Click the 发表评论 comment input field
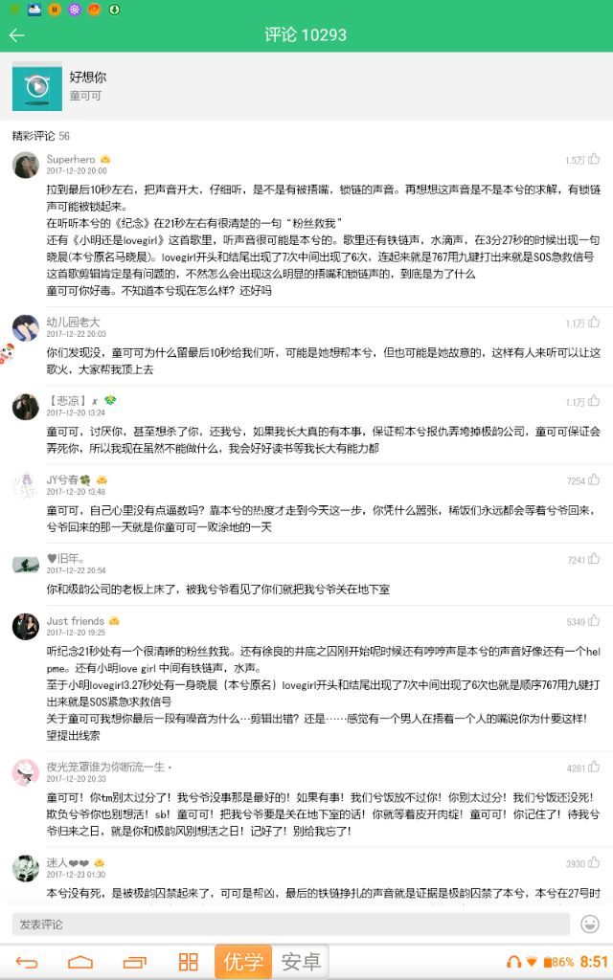The height and width of the screenshot is (980, 613). [x=291, y=924]
